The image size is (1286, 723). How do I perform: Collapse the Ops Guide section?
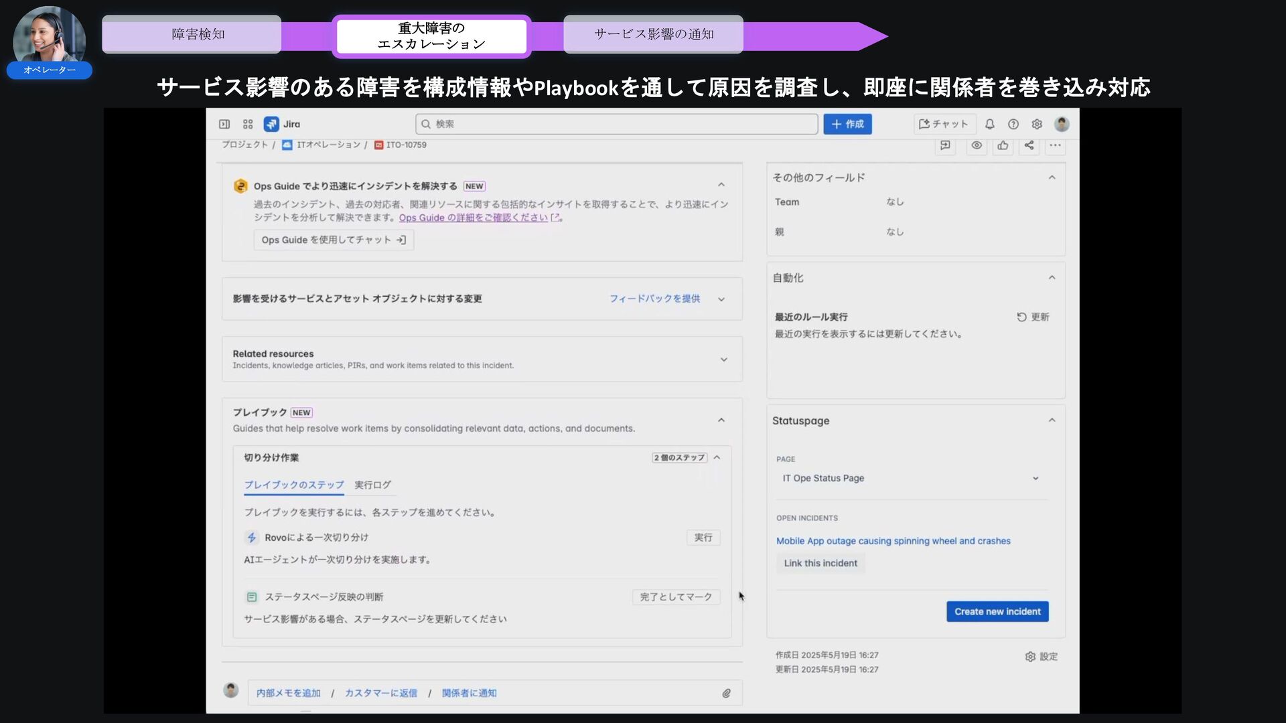coord(721,185)
